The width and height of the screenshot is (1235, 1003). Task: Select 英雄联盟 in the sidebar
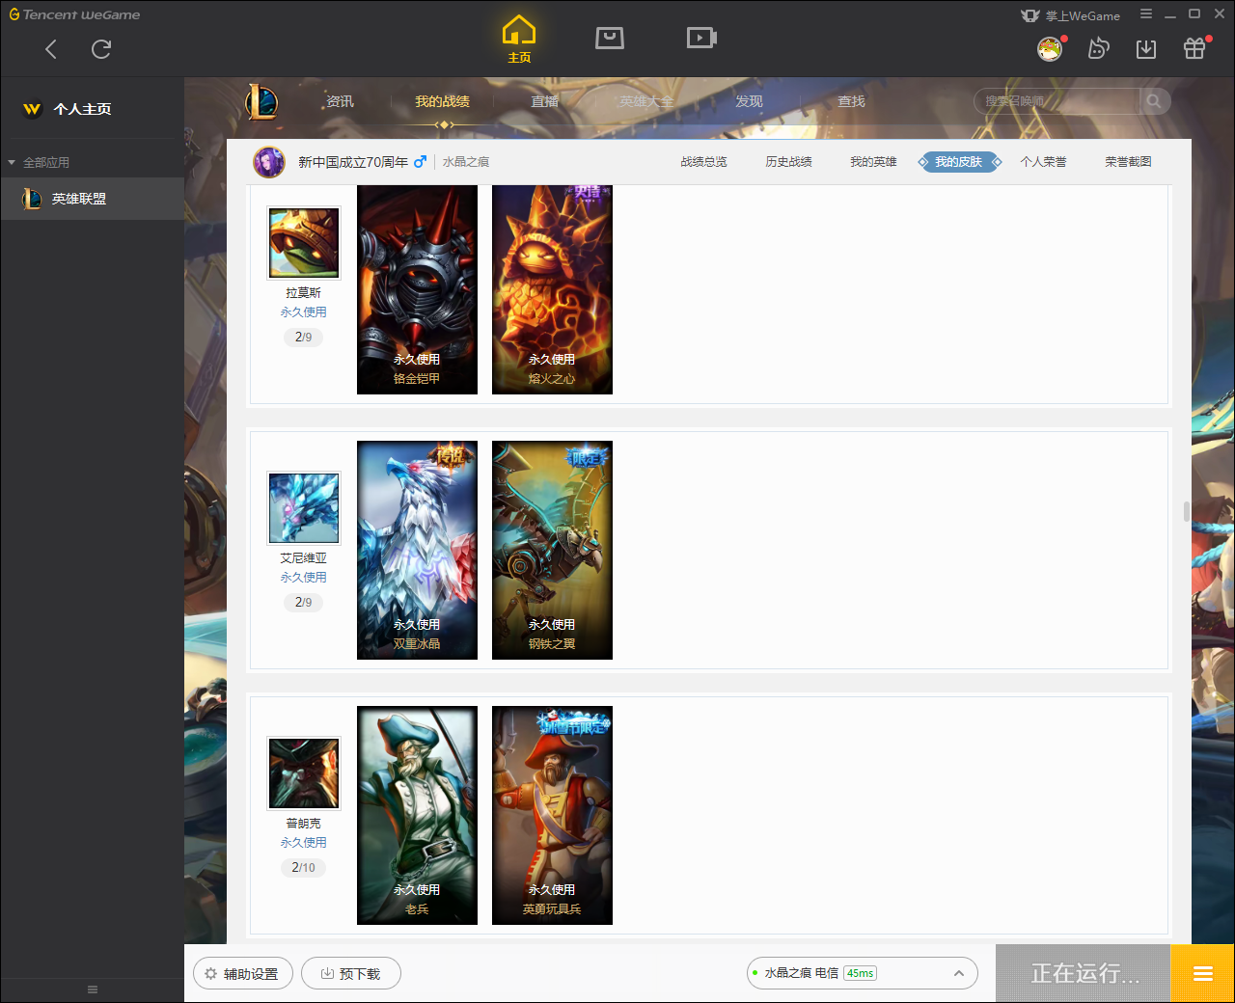click(92, 199)
